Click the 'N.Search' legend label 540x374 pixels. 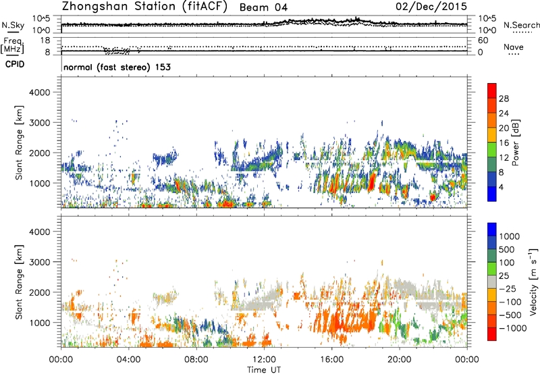[x=521, y=25]
